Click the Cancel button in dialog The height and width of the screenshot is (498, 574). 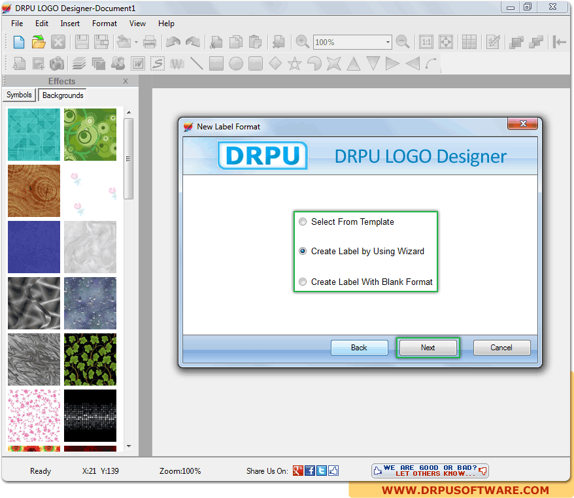coord(501,348)
